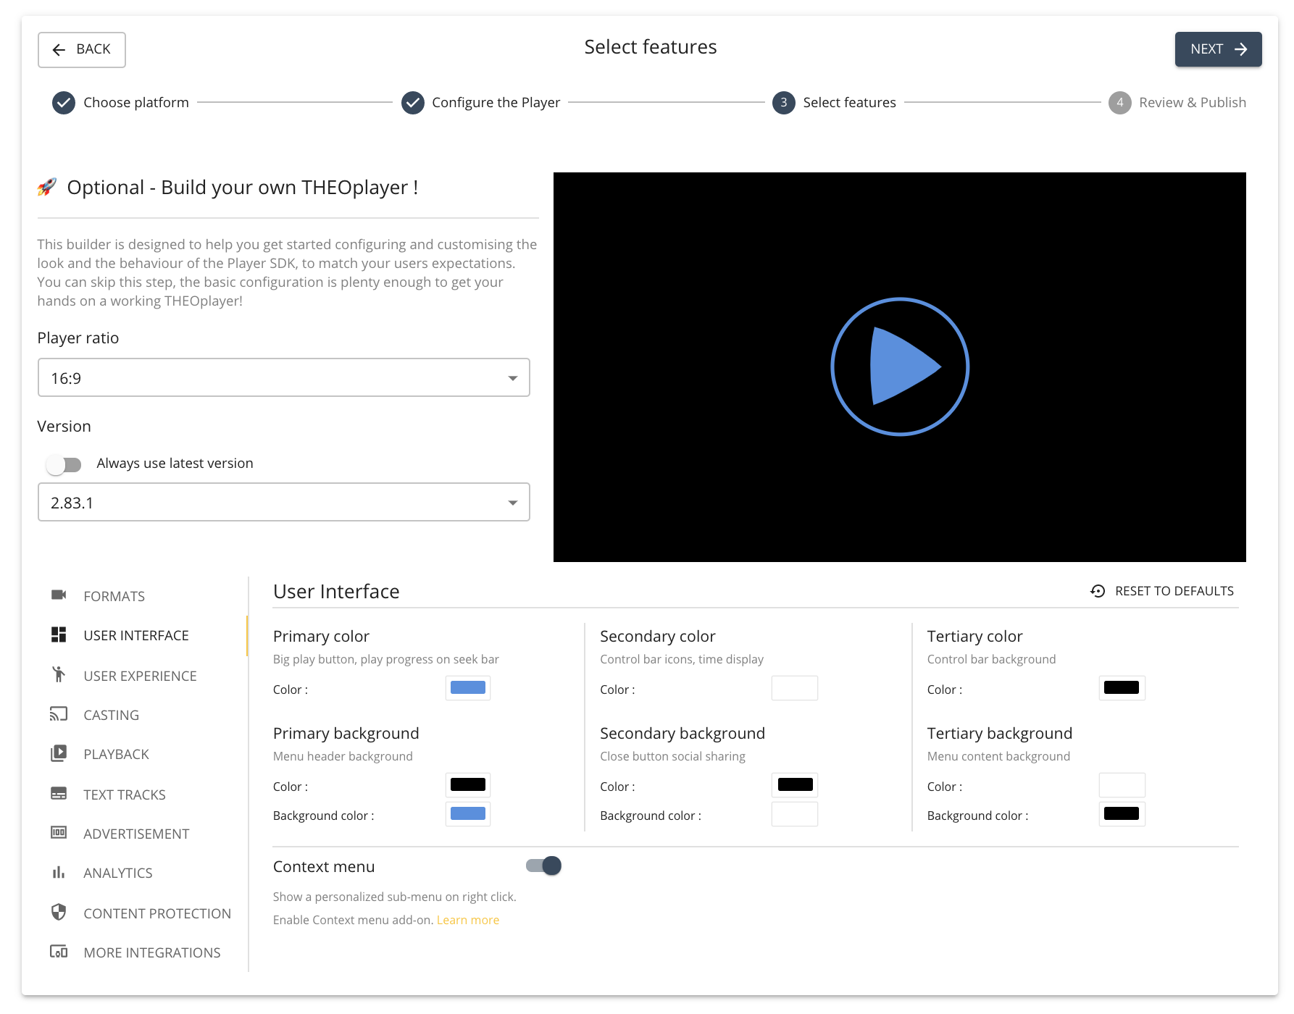
Task: Enable Always use latest version toggle
Action: pyautogui.click(x=64, y=464)
